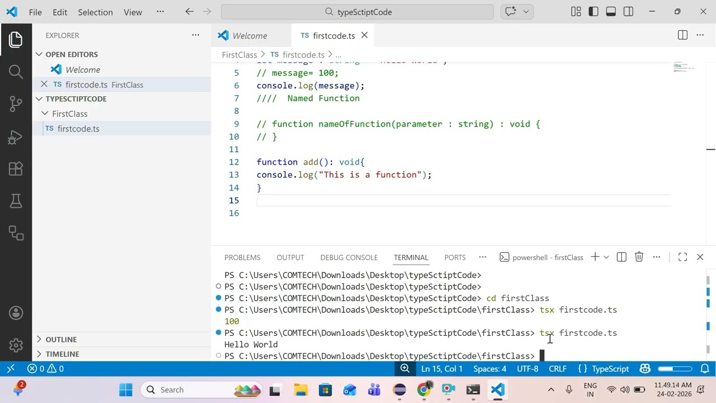Toggle the Secondary Side Bar
The image size is (716, 403).
click(628, 12)
